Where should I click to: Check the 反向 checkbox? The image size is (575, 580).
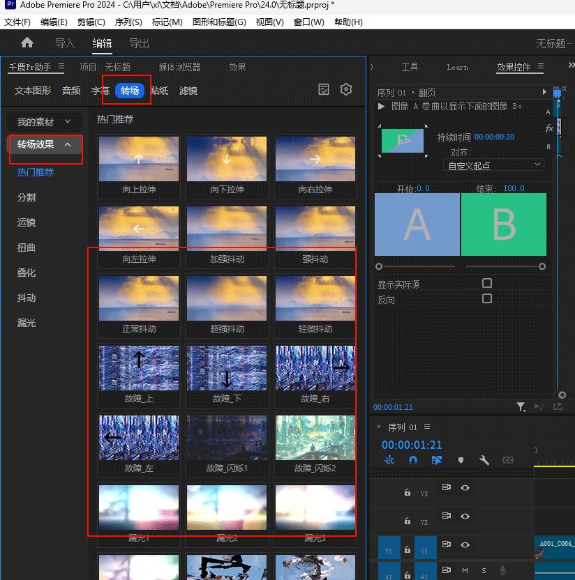[487, 298]
